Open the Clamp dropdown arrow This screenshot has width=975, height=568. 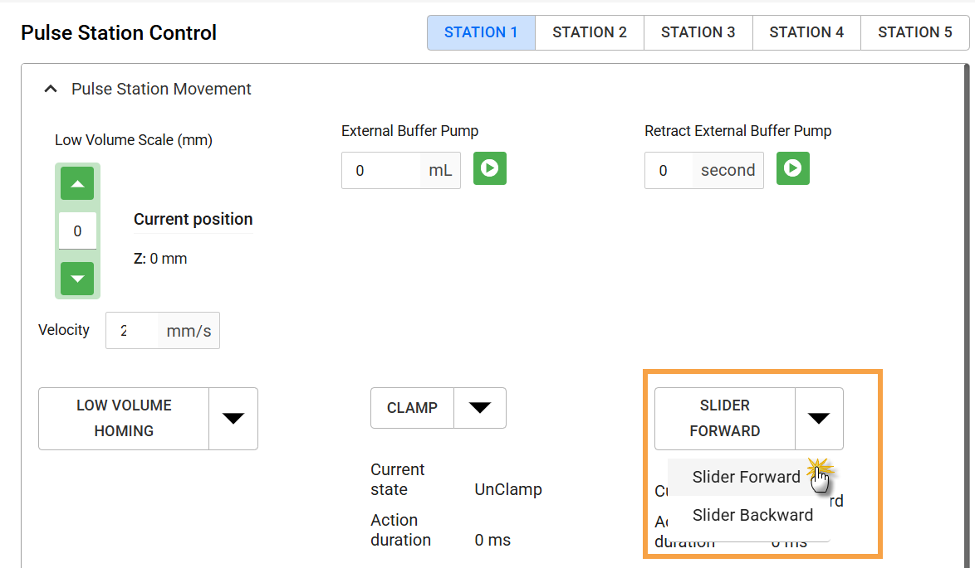click(x=480, y=408)
